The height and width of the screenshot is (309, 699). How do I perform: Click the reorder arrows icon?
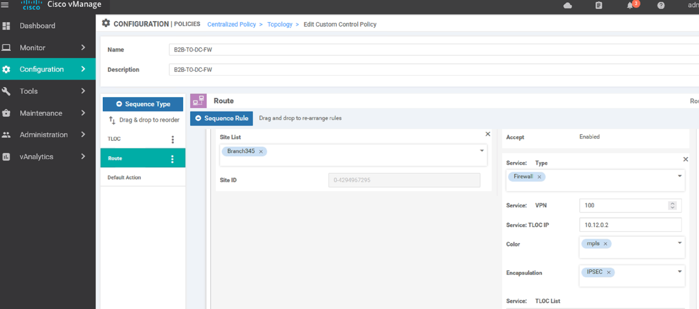point(112,120)
